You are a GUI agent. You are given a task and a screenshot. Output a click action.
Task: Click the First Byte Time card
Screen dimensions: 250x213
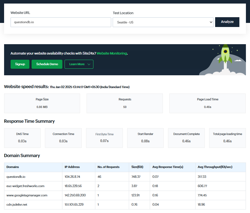tap(104, 138)
